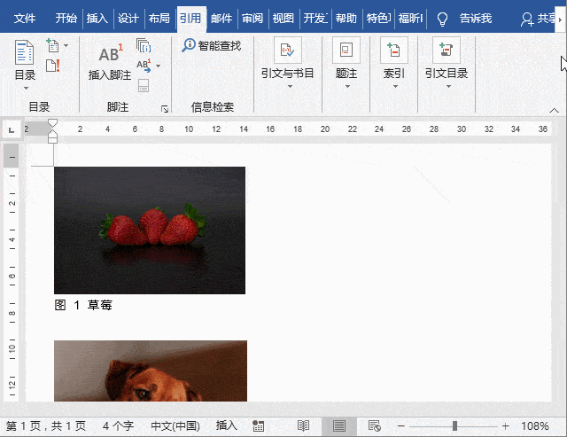Click the tab selector L icon on ruler
Viewport: 567px width, 437px height.
(12, 129)
